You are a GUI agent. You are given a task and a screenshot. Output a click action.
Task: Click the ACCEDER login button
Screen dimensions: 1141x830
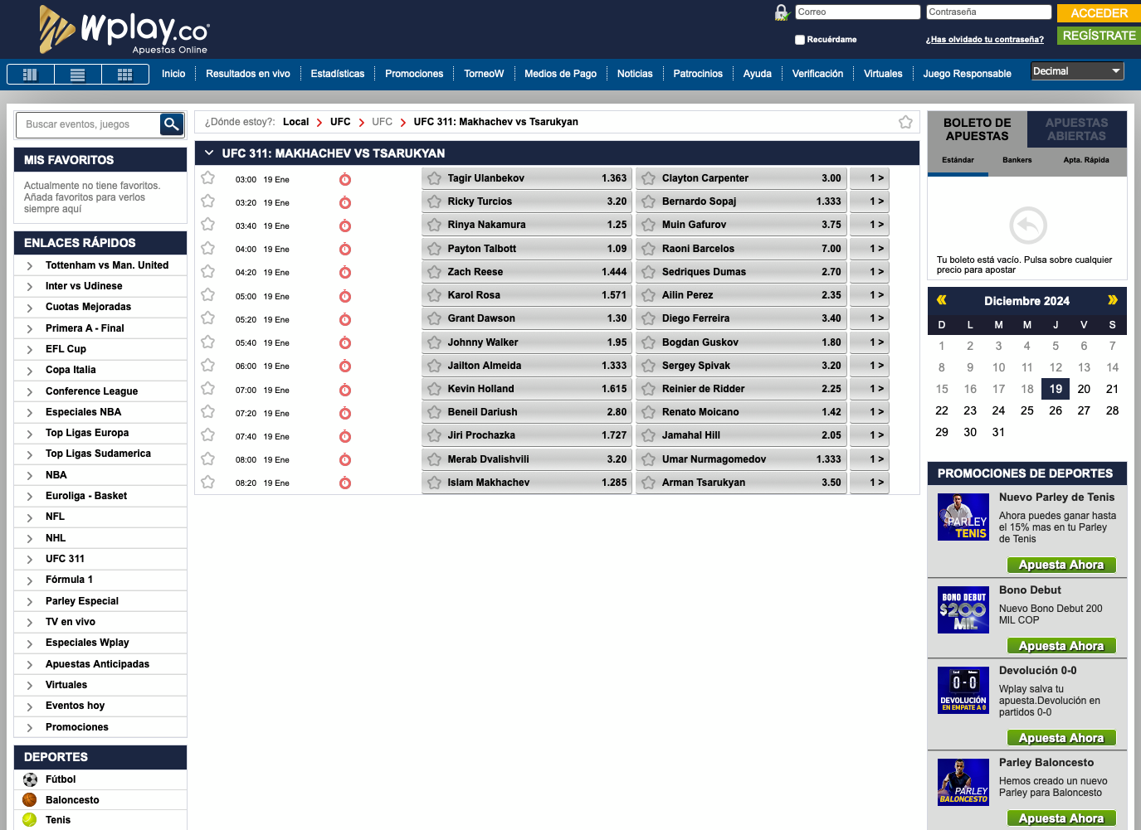click(x=1099, y=13)
